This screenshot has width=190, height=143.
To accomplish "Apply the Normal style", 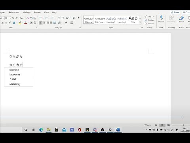I will coord(89,20).
